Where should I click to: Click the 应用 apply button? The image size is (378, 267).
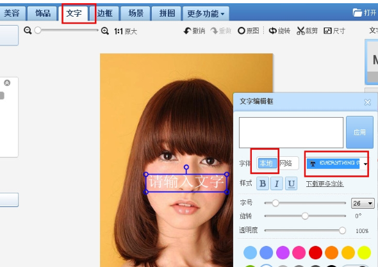pyautogui.click(x=359, y=133)
